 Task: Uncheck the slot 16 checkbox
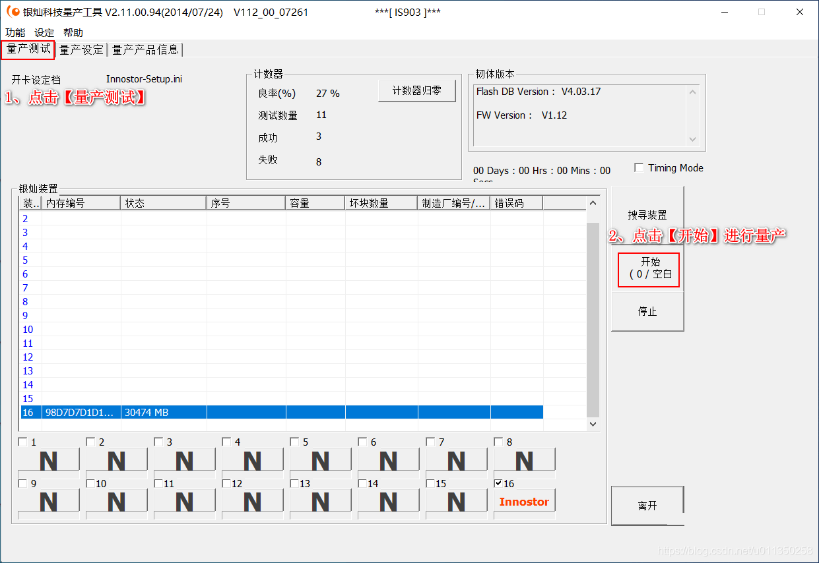[499, 484]
